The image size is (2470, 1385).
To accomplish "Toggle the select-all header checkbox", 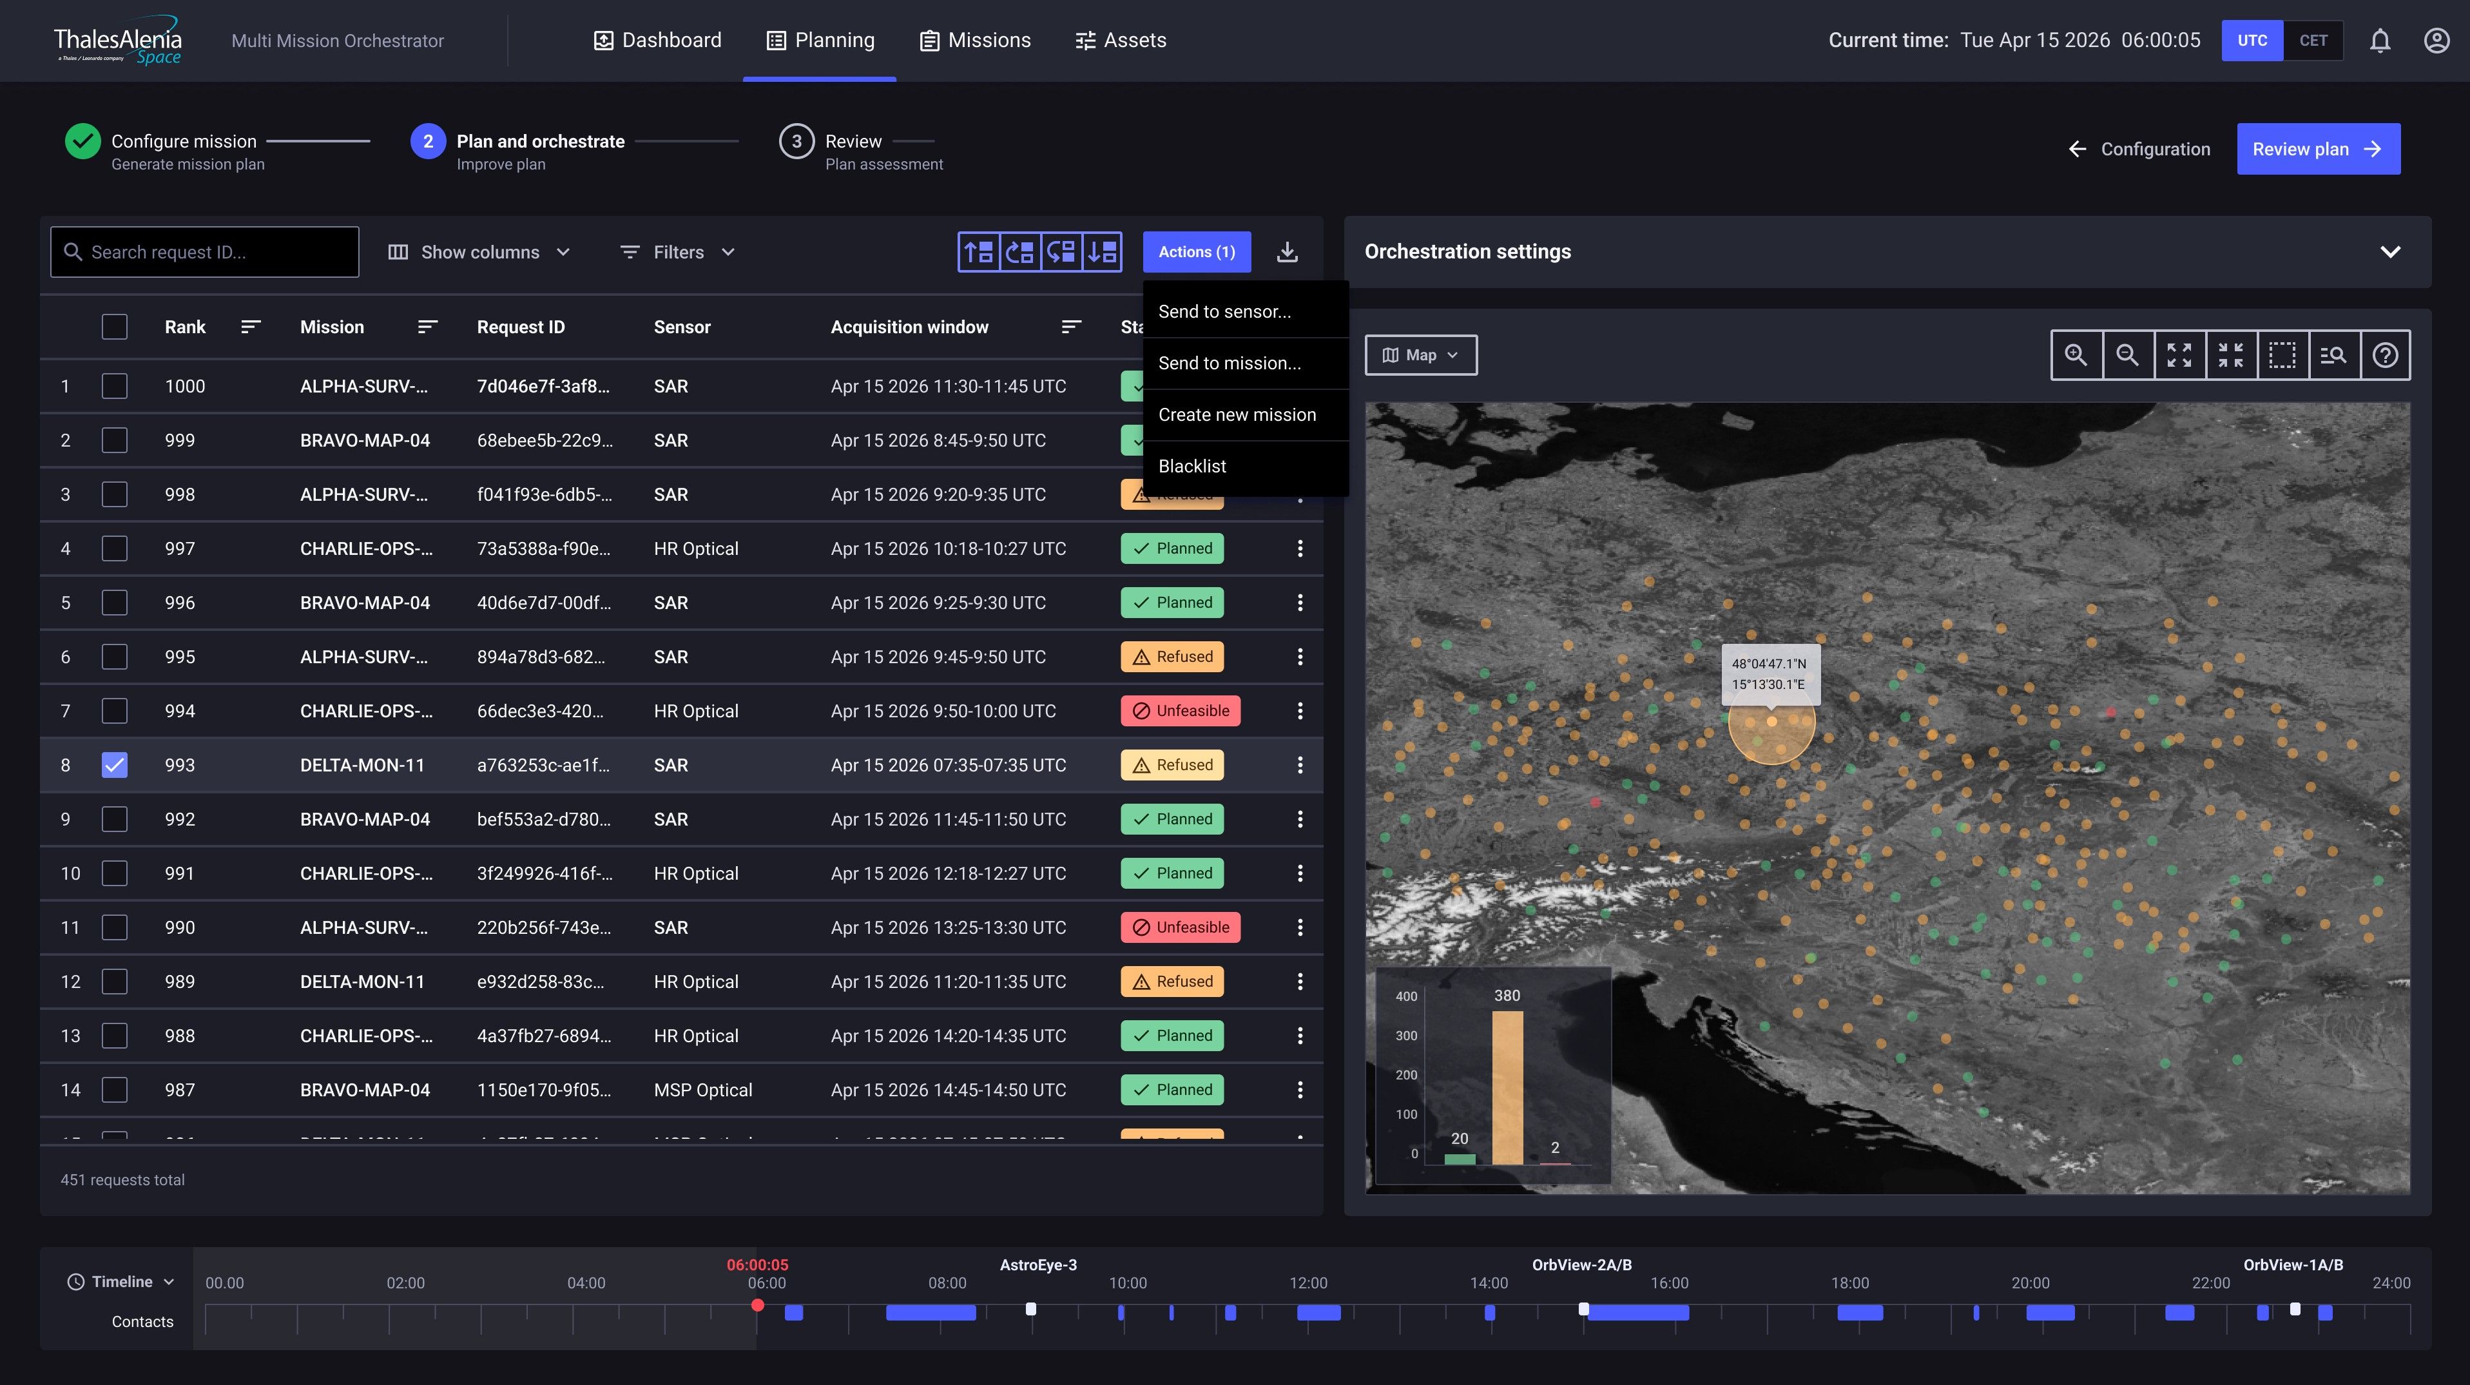I will click(x=114, y=327).
